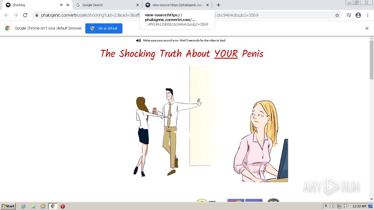Go back to previous page
Image resolution: width=374 pixels, height=210 pixels.
coord(6,15)
